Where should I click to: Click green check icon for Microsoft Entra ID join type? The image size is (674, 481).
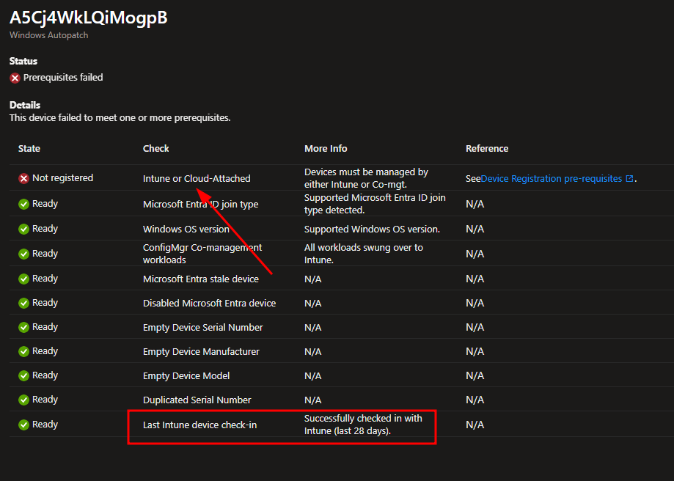pos(23,204)
